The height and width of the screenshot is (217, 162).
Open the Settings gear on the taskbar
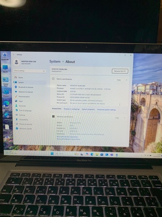(x=116, y=155)
